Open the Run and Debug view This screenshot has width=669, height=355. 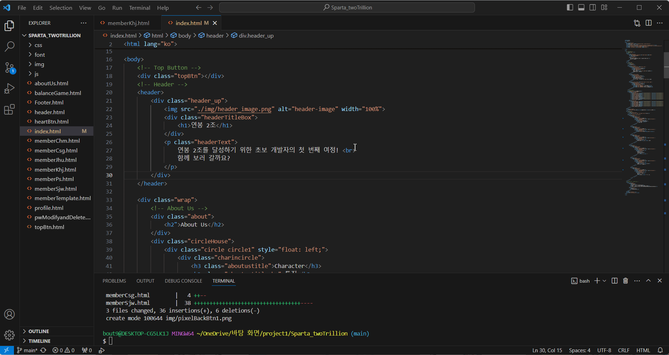click(x=9, y=88)
